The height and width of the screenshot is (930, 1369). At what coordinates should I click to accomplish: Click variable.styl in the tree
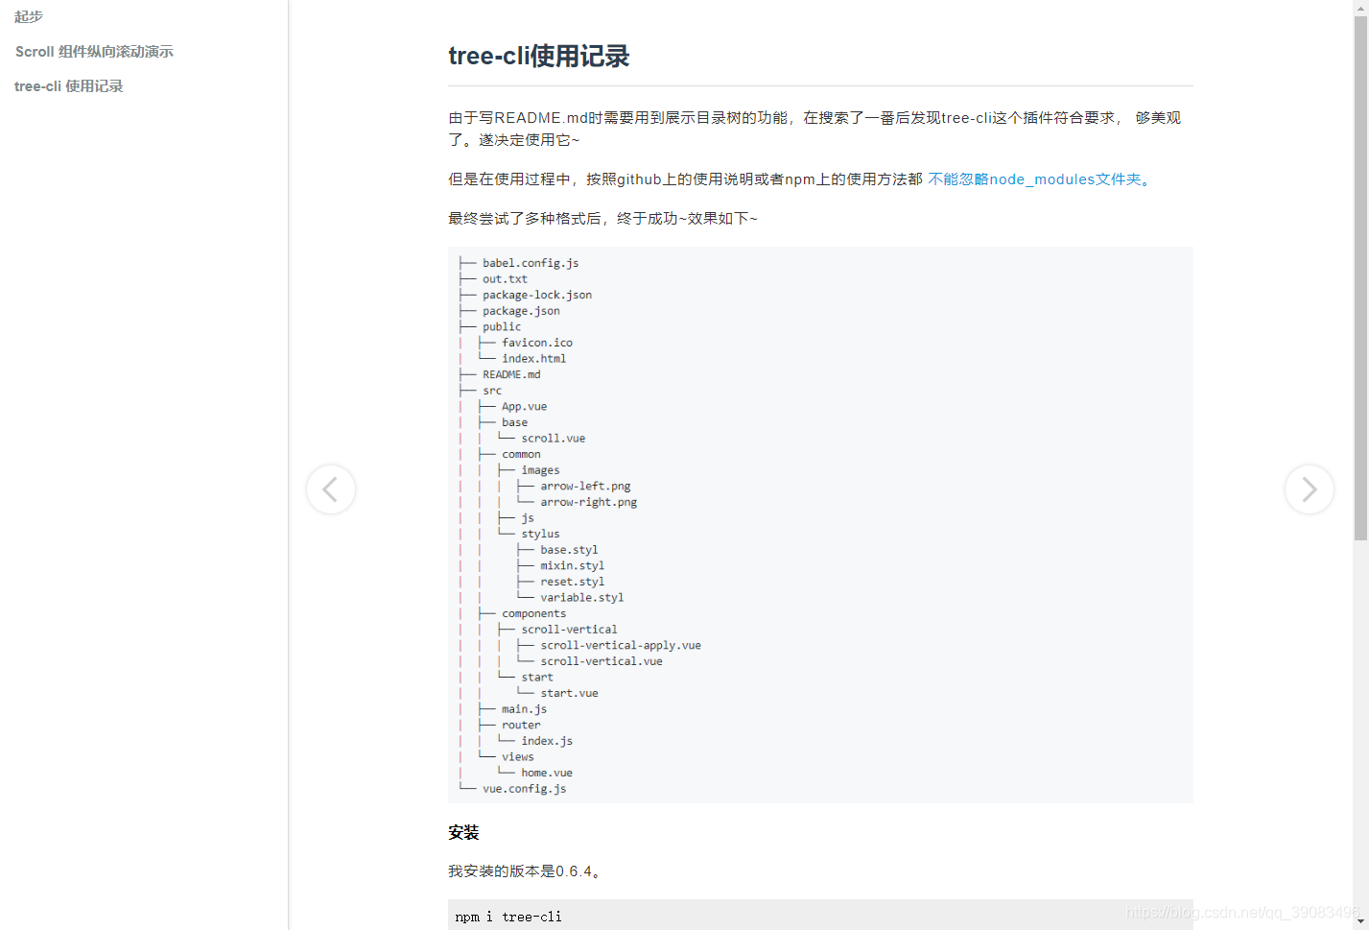pyautogui.click(x=581, y=598)
